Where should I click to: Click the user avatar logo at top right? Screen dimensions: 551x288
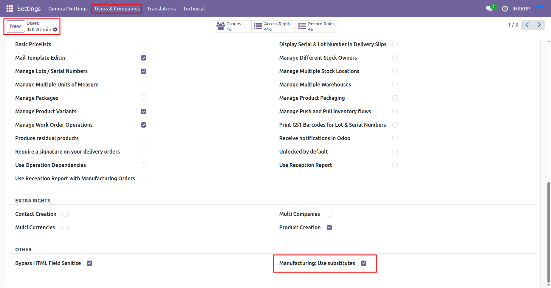point(540,9)
